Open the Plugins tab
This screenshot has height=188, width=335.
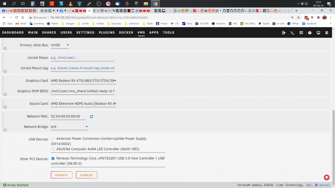(107, 33)
